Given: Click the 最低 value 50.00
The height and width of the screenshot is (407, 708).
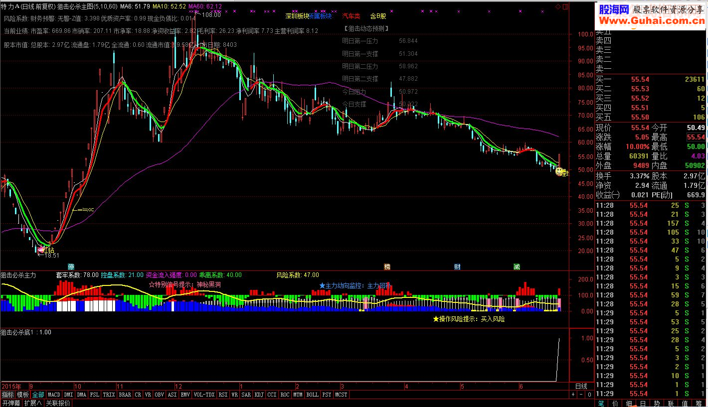Looking at the screenshot, I should click(x=696, y=146).
